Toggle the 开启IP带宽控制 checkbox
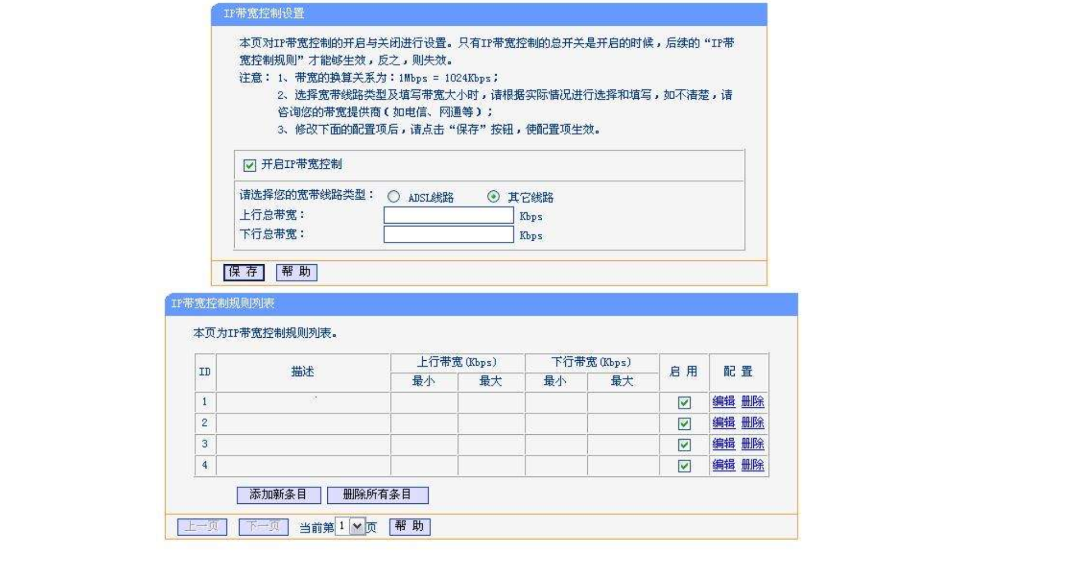Viewport: 1085px width, 562px height. 249,165
